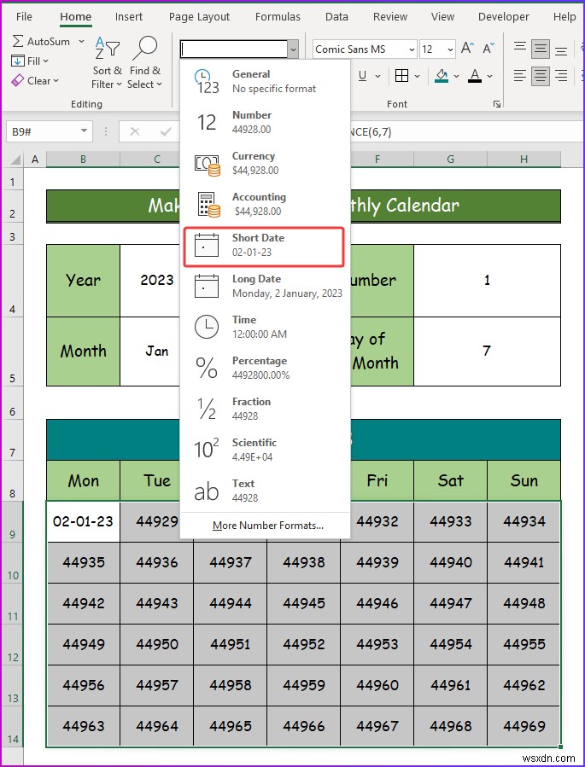Apply underline formatting
This screenshot has height=767, width=585.
tap(362, 76)
